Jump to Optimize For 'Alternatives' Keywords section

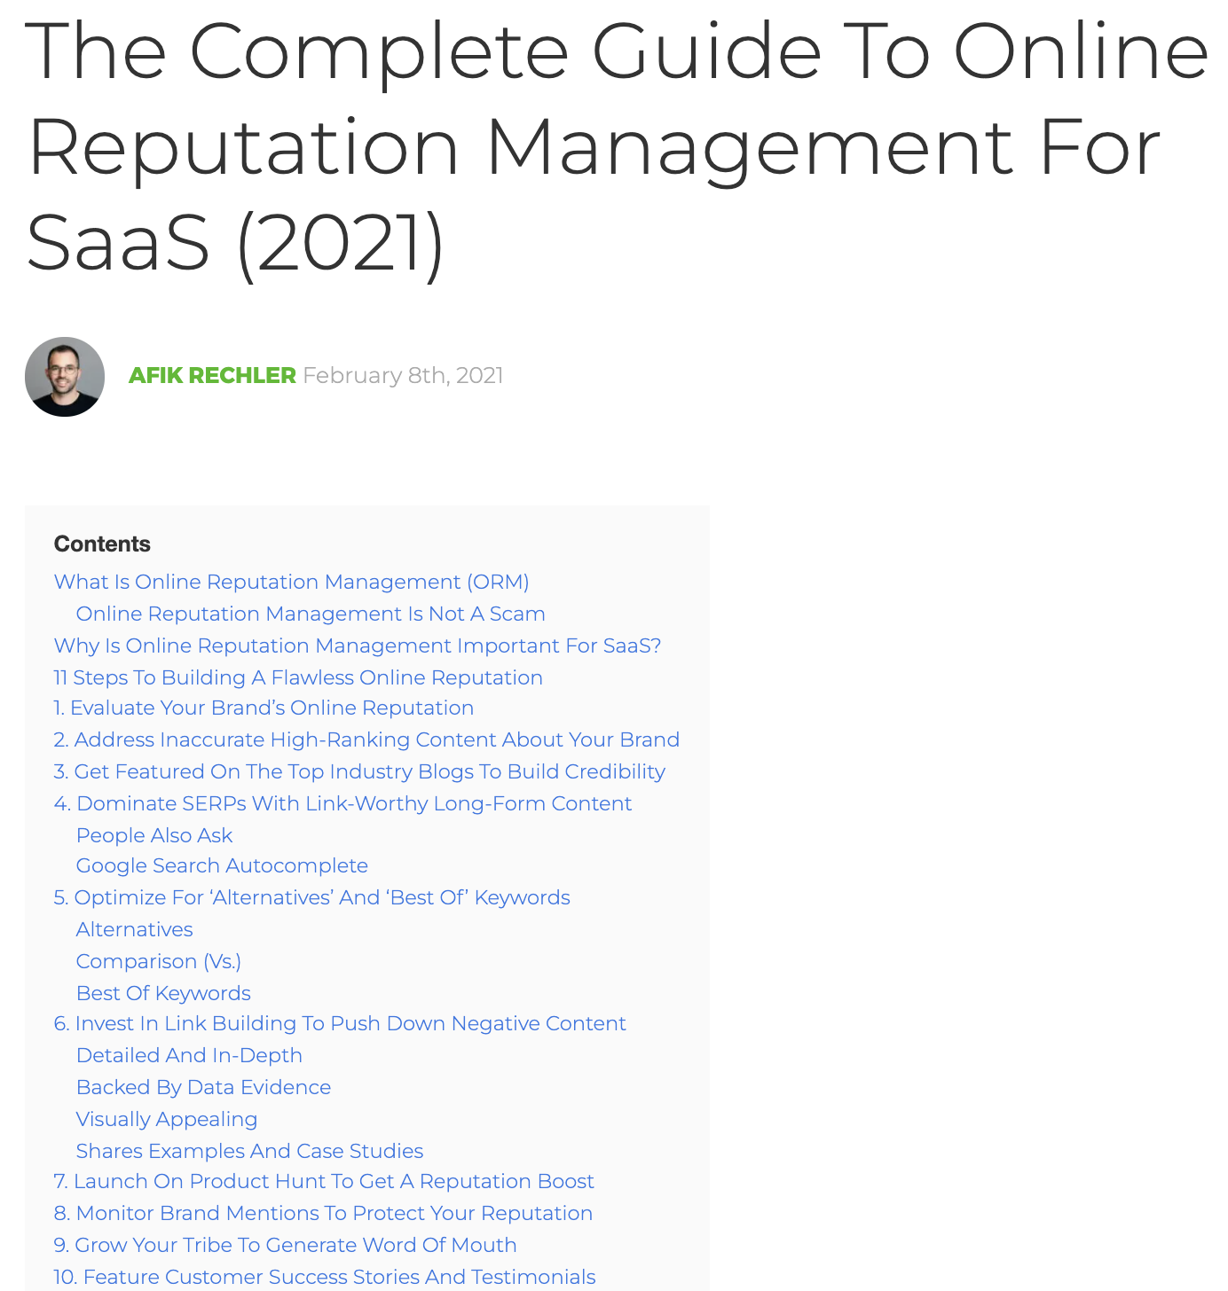pyautogui.click(x=311, y=897)
